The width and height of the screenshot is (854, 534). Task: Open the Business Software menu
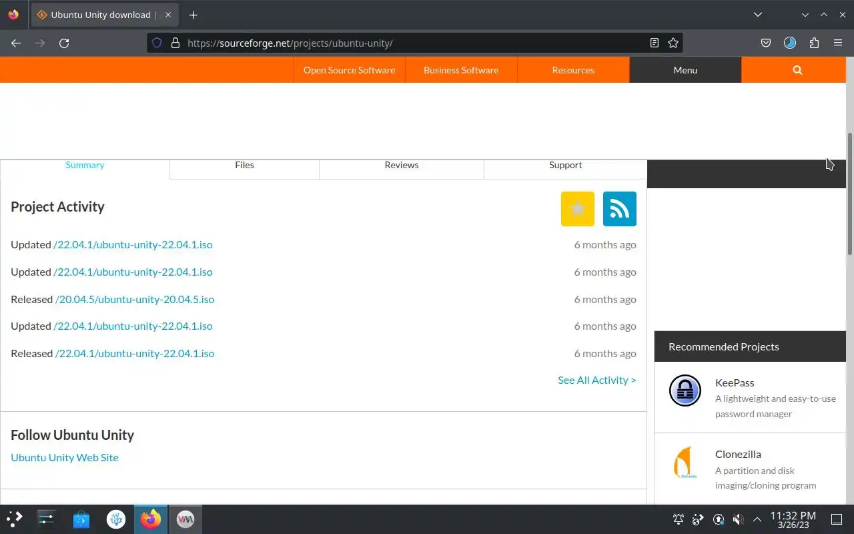461,70
